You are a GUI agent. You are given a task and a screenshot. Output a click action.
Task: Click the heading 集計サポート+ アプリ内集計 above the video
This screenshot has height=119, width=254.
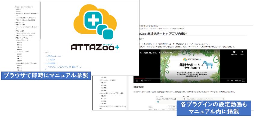click(x=163, y=34)
